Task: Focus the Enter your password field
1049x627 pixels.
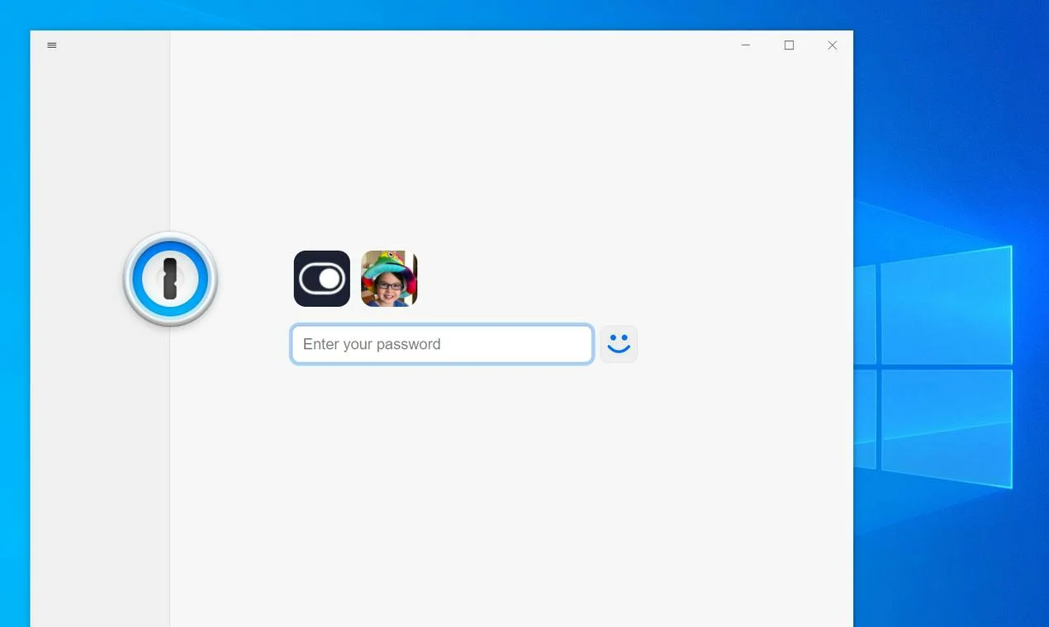Action: [442, 344]
